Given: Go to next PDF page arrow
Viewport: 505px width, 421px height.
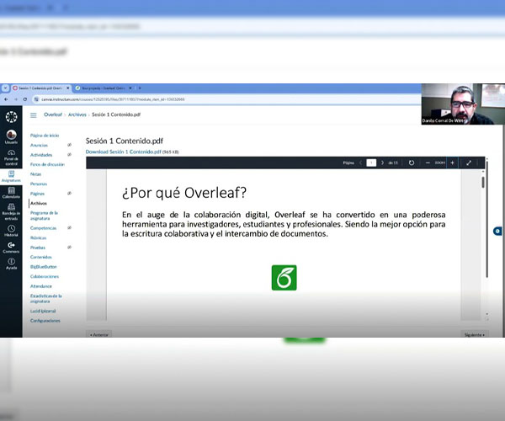Looking at the screenshot, I should click(382, 163).
